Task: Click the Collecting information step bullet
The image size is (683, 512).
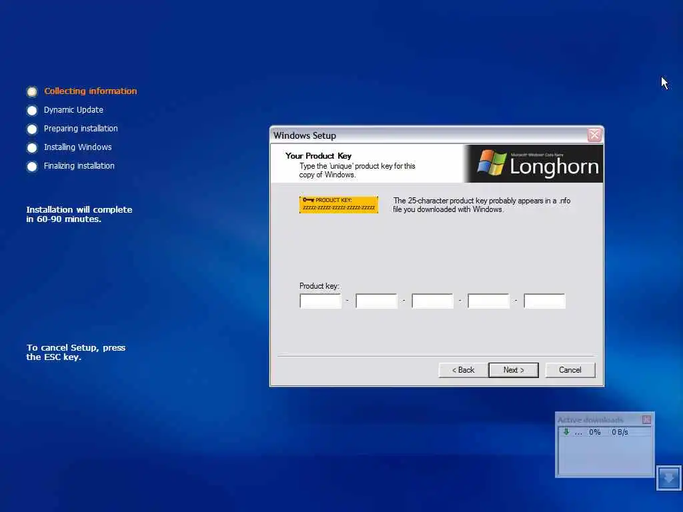Action: click(x=32, y=91)
